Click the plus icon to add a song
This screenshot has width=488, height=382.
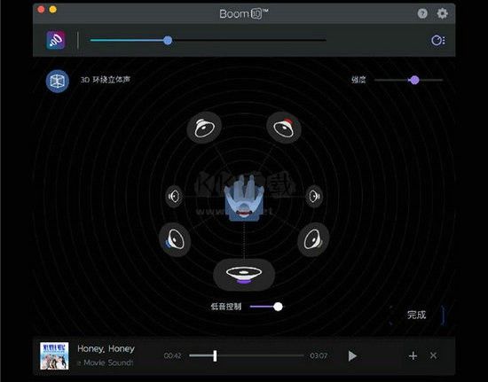(413, 356)
